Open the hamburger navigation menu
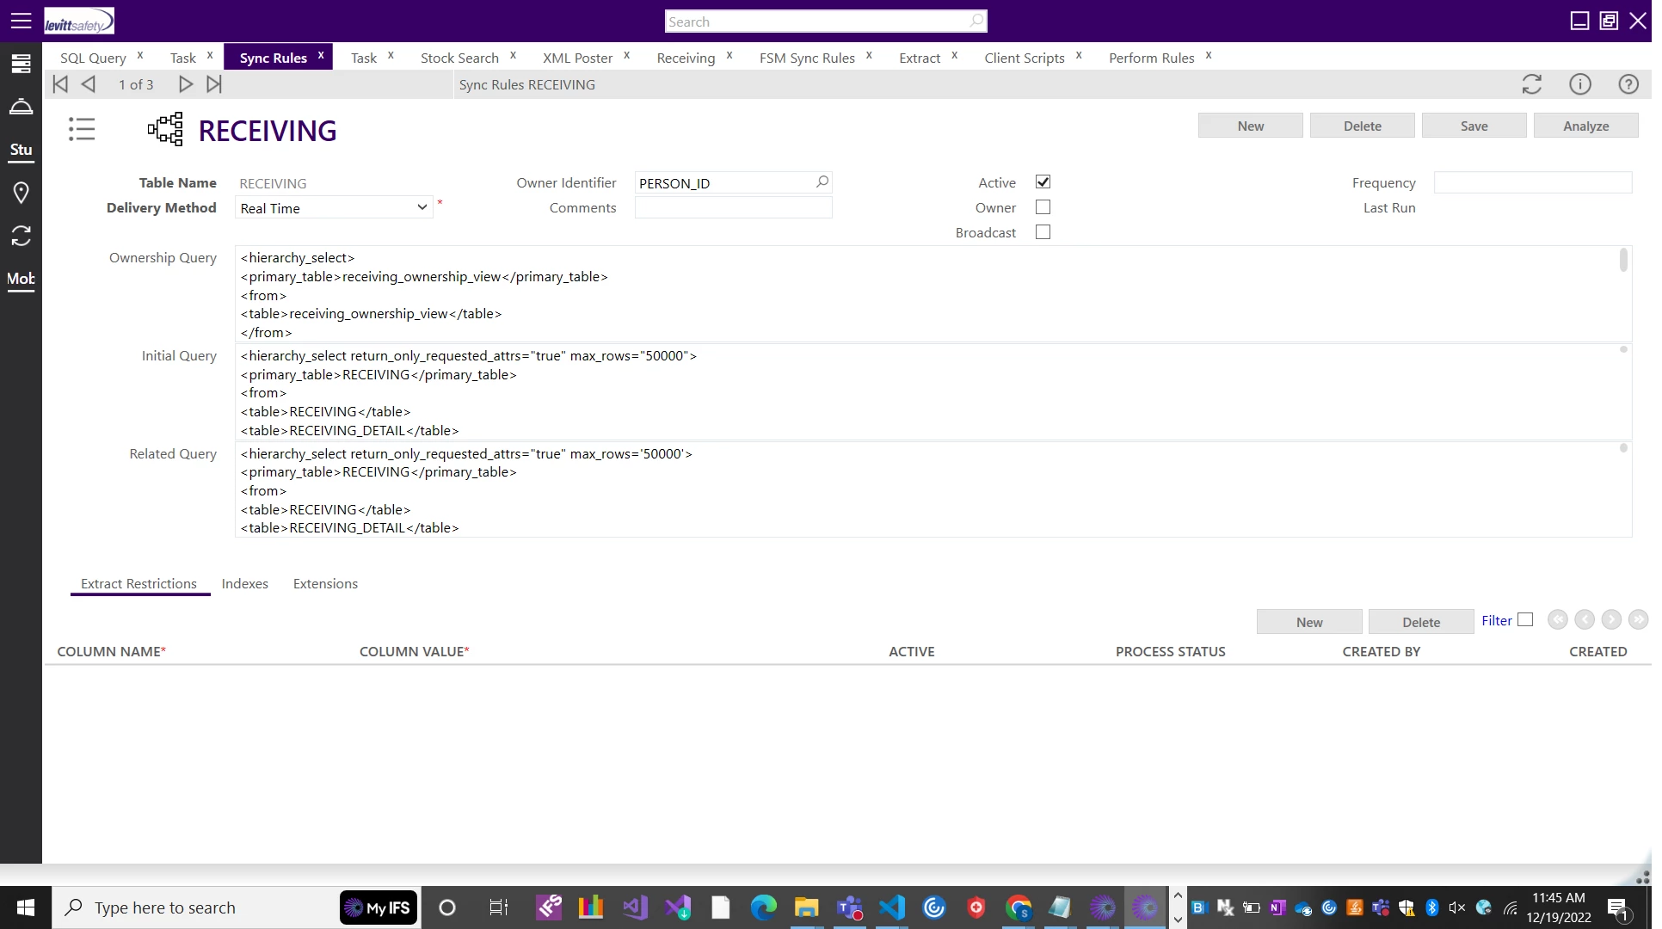The image size is (1662, 929). click(x=21, y=21)
